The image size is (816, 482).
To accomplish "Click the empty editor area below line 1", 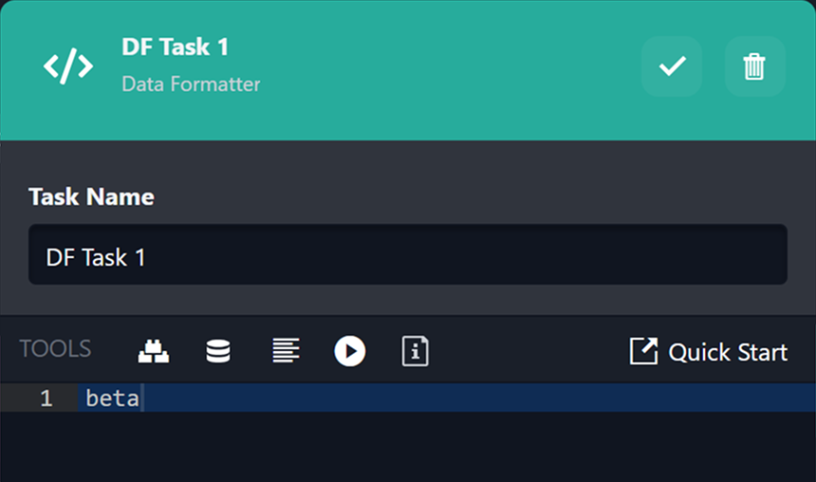I will coord(427,448).
